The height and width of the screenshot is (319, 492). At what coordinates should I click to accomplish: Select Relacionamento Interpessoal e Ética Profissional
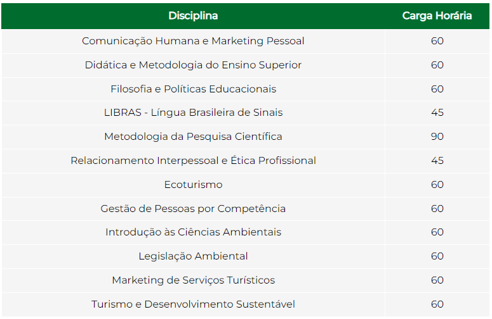(193, 161)
